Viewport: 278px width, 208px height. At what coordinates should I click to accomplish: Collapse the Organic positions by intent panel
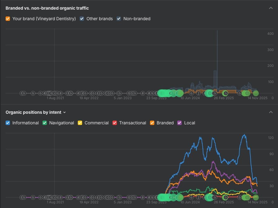click(x=271, y=112)
